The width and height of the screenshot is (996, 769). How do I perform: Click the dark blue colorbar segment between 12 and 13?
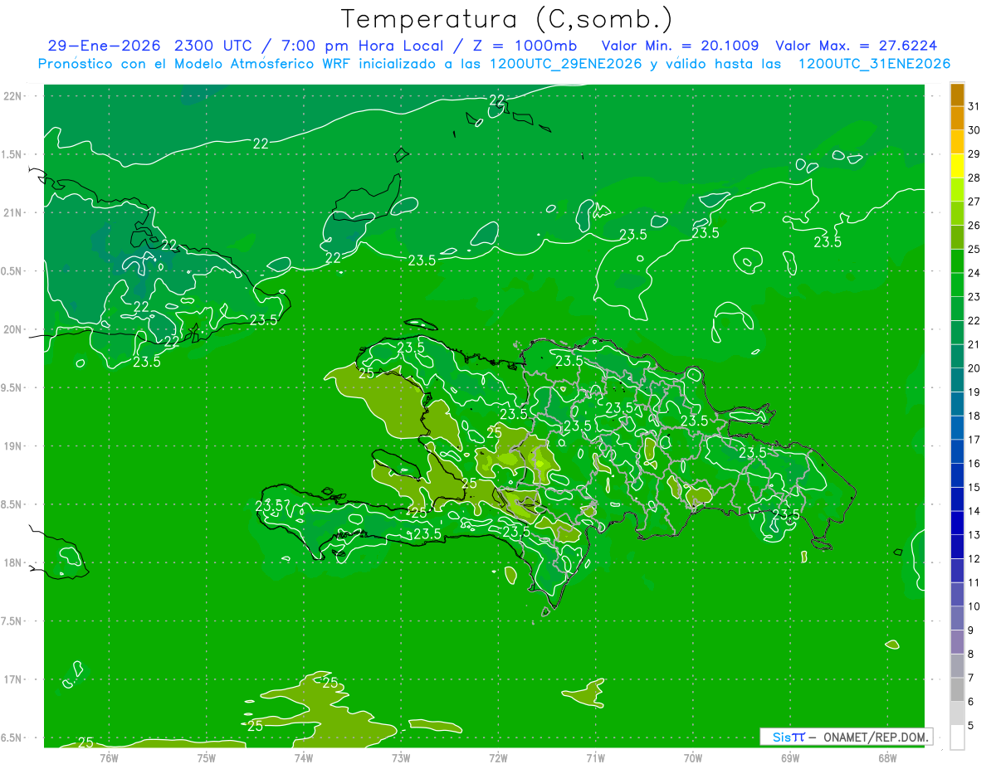[957, 548]
